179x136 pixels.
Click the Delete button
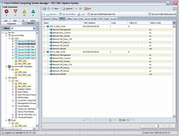point(113,120)
